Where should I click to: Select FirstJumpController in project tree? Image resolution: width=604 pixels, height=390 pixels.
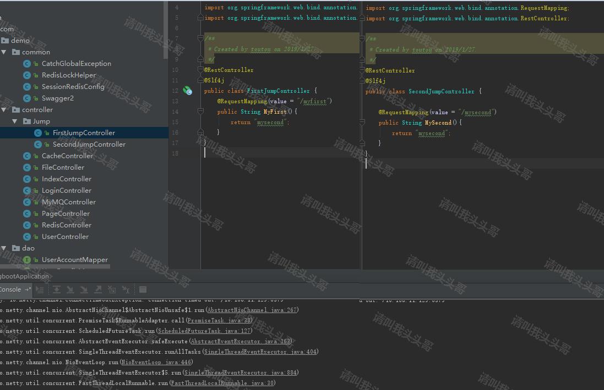(x=84, y=132)
